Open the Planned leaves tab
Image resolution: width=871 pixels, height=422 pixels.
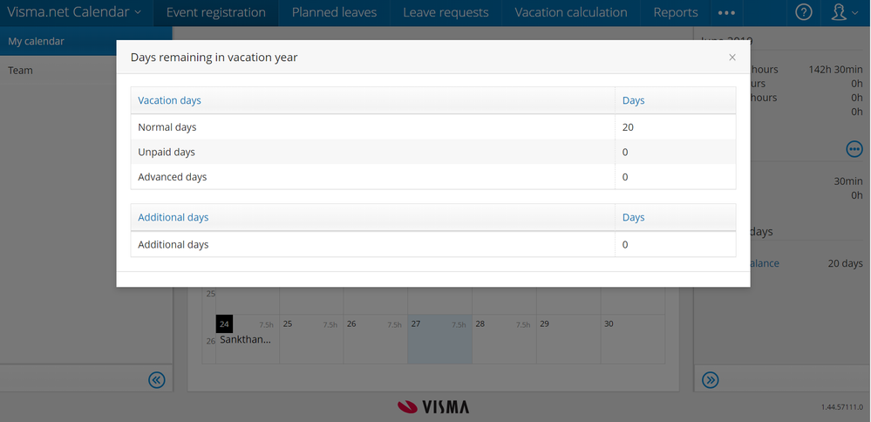tap(334, 12)
